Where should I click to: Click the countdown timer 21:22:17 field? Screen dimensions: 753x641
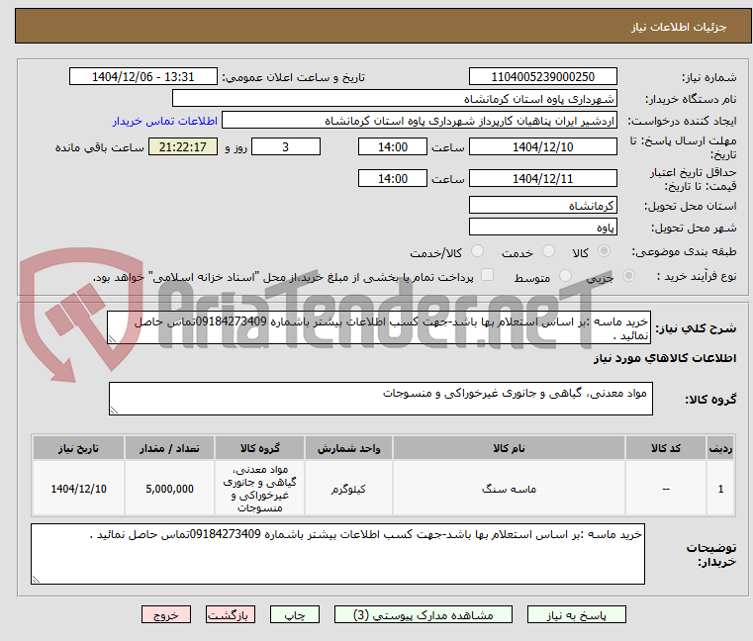click(x=183, y=146)
